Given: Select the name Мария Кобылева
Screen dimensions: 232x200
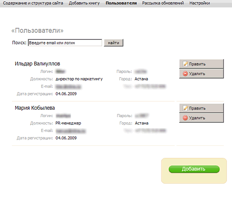Looking at the screenshot, I should 35,108.
